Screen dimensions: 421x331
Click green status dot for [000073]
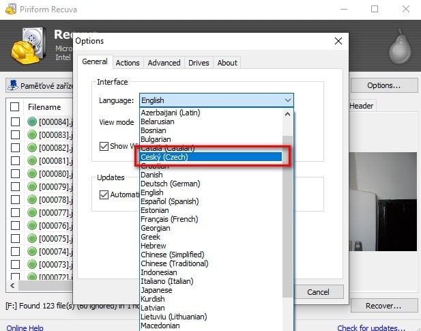pyautogui.click(x=32, y=264)
